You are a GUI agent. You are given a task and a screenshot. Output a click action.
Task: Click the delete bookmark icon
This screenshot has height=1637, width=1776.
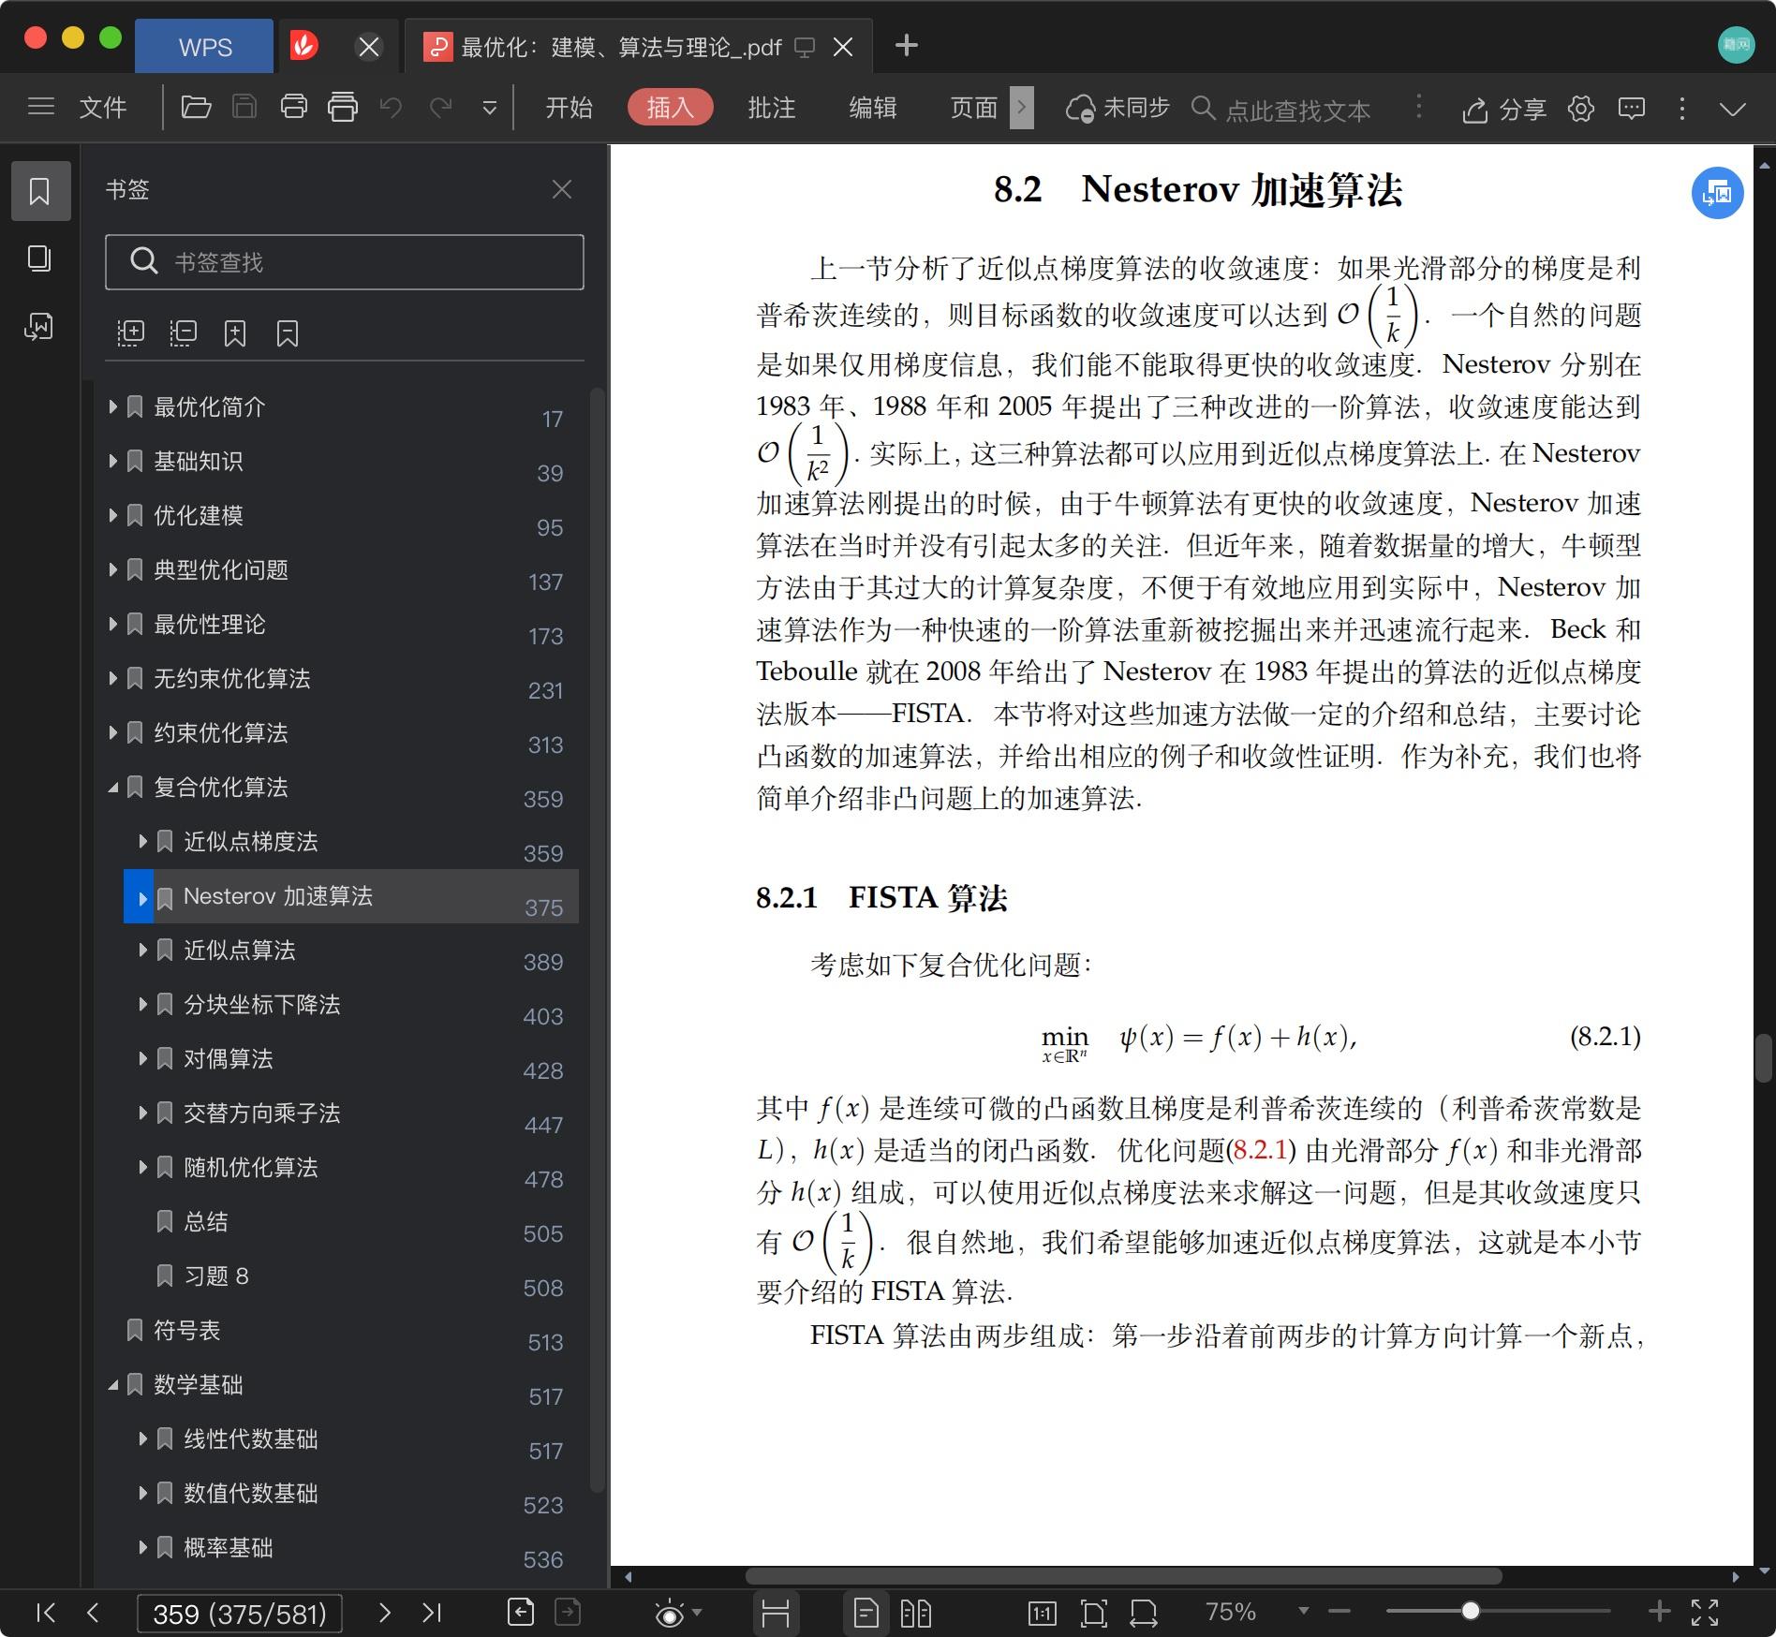(x=288, y=333)
